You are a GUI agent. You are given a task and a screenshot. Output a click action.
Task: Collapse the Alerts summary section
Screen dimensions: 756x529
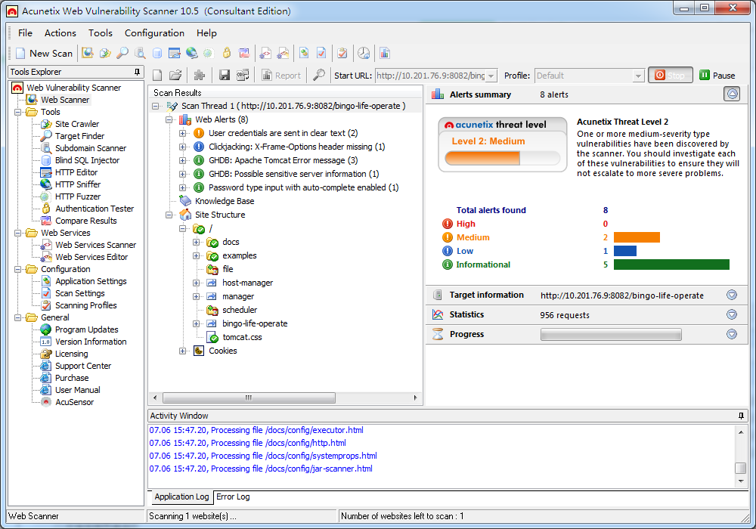point(732,94)
